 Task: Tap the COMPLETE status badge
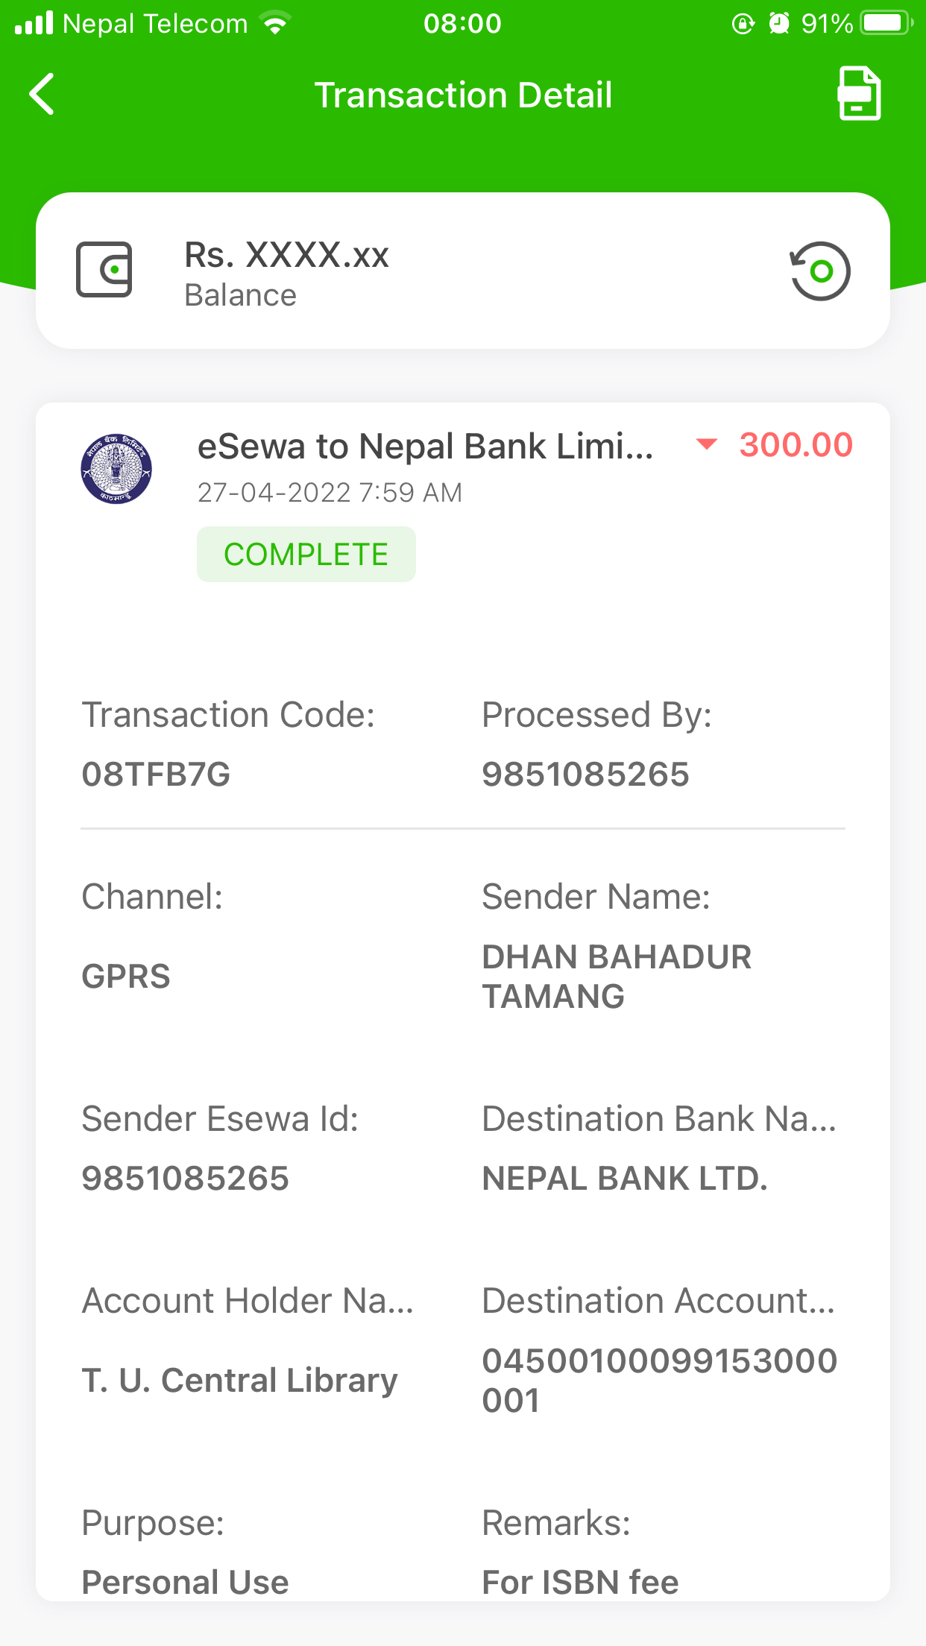point(306,555)
